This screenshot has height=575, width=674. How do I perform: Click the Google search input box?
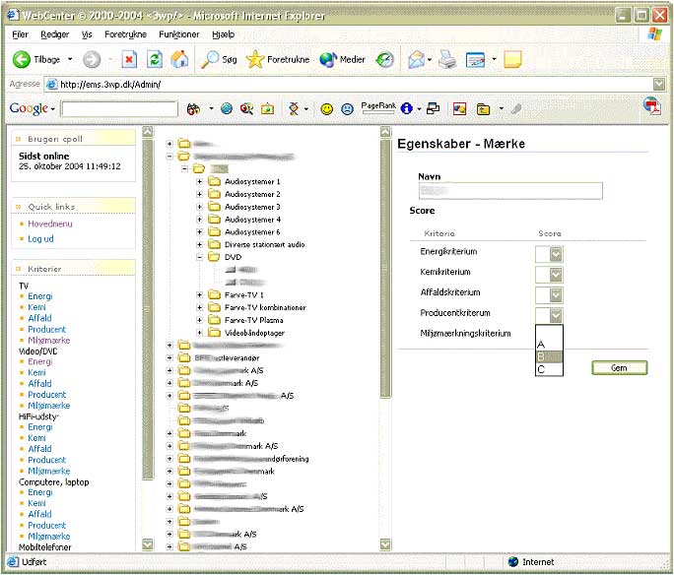[119, 108]
